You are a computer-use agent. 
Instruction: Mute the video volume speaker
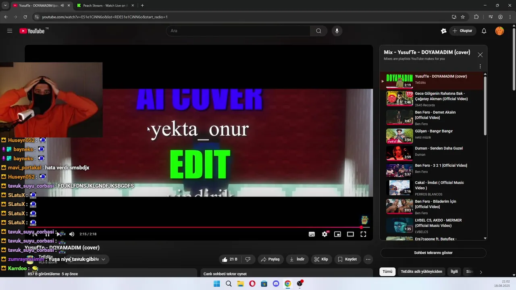(x=72, y=234)
